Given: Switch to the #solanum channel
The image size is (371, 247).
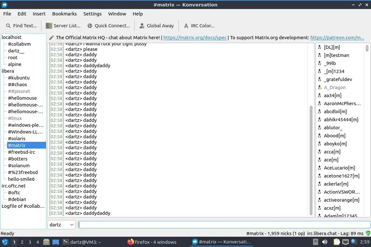Looking at the screenshot, I should point(19,166).
